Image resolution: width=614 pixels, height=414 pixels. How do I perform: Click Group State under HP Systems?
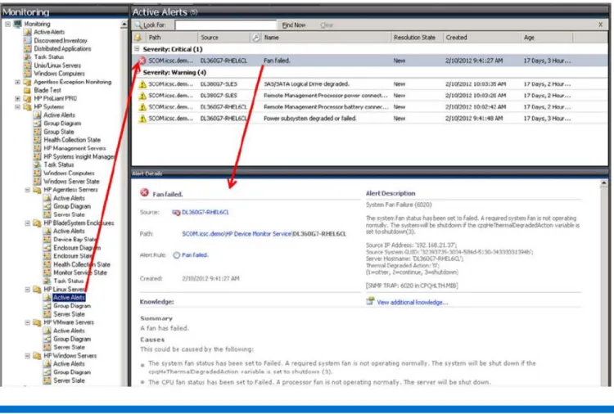point(59,132)
